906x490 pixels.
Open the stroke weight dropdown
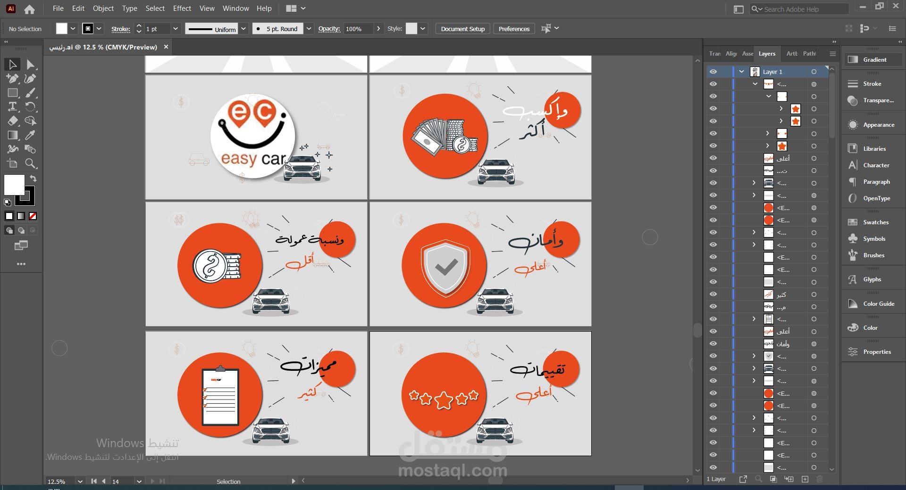tap(176, 29)
